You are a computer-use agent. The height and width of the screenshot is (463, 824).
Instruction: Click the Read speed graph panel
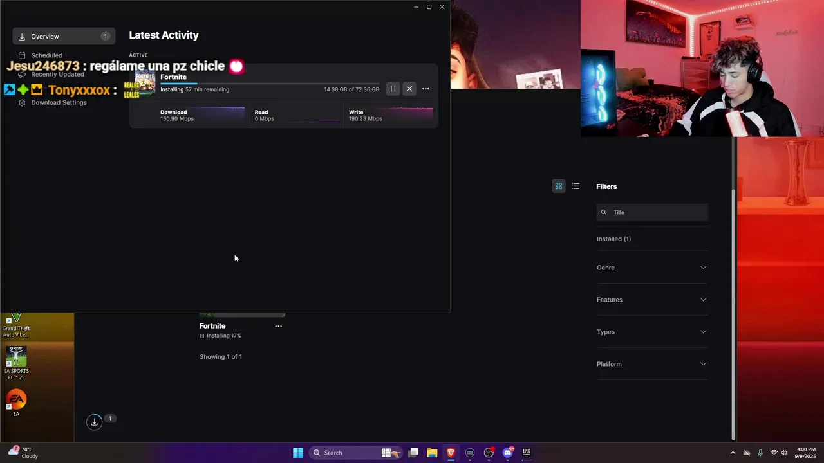click(295, 115)
